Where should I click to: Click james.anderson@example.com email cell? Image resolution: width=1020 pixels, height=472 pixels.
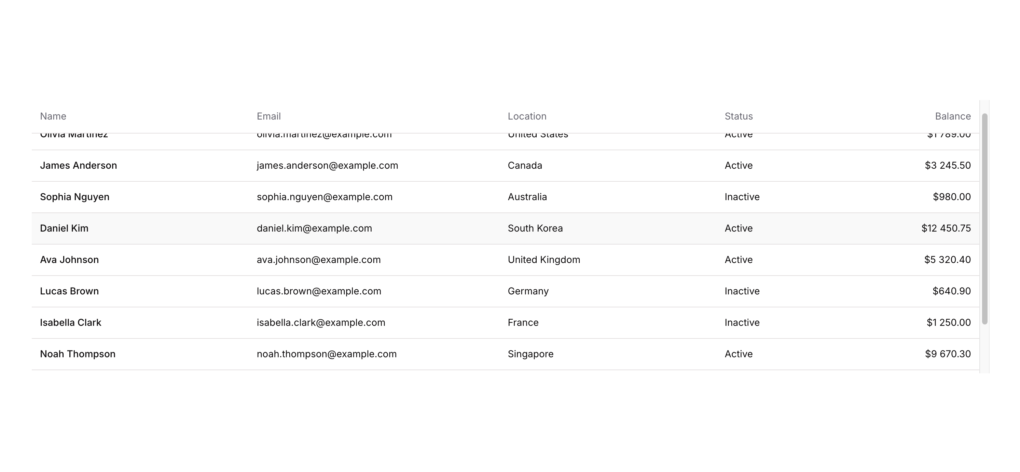click(327, 166)
